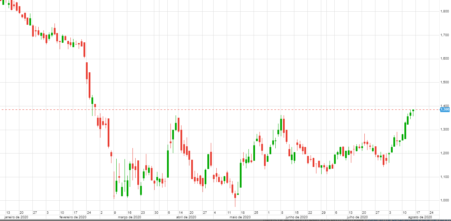
Task: Click the 'junho de 2020' month label
Action: pyautogui.click(x=297, y=217)
